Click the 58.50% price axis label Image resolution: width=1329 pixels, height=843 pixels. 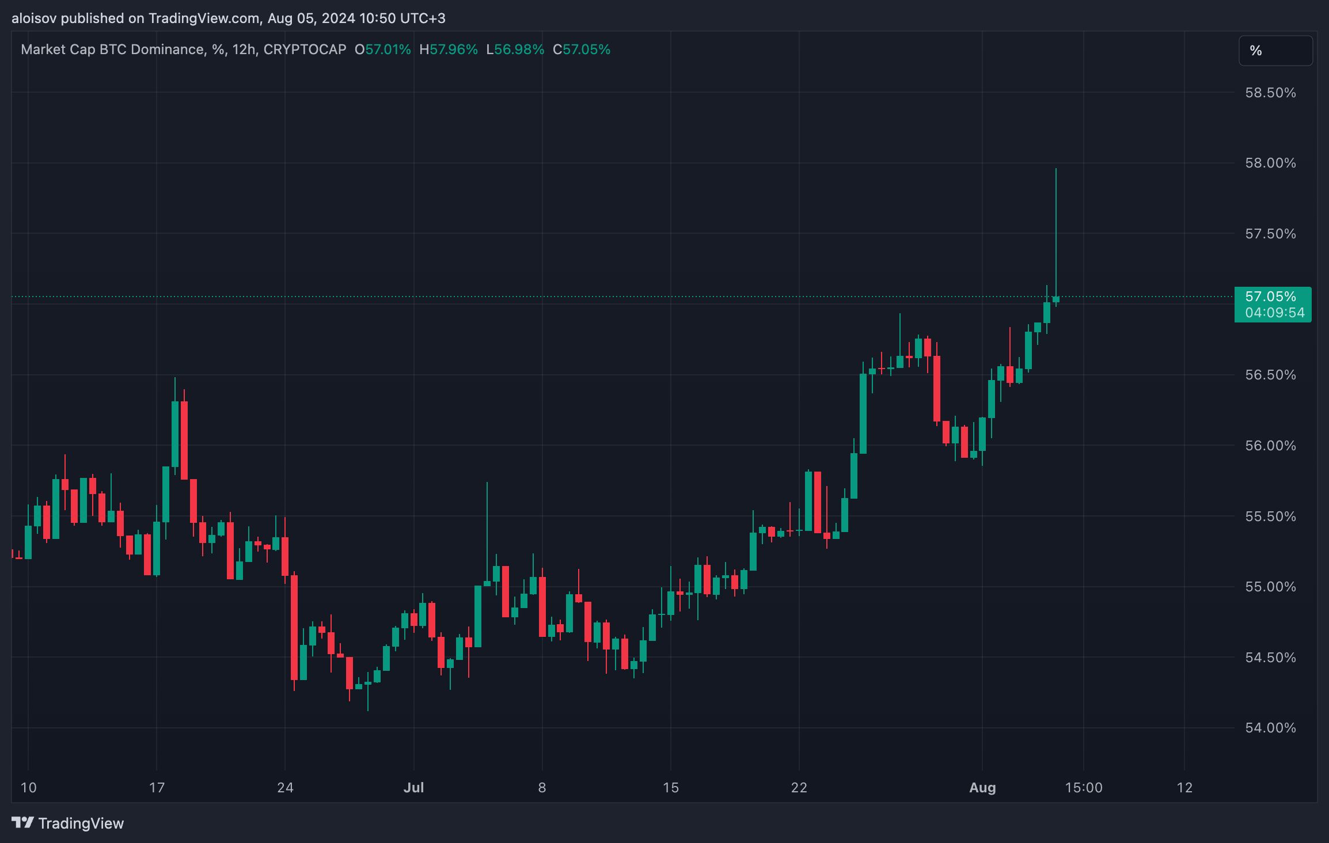click(x=1270, y=93)
